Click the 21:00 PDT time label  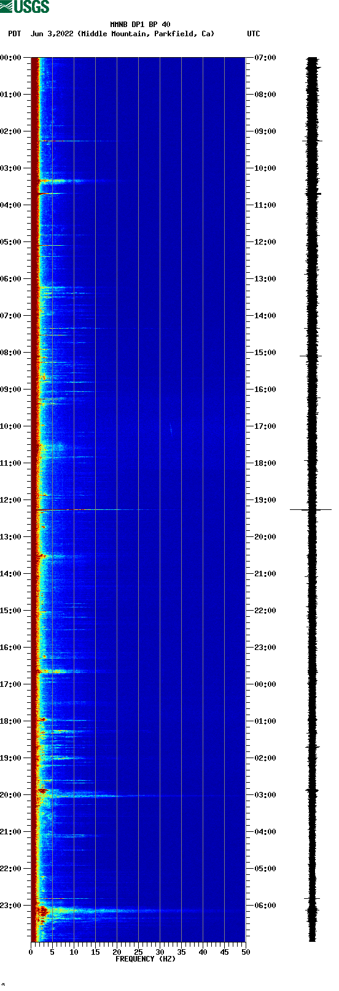11,832
